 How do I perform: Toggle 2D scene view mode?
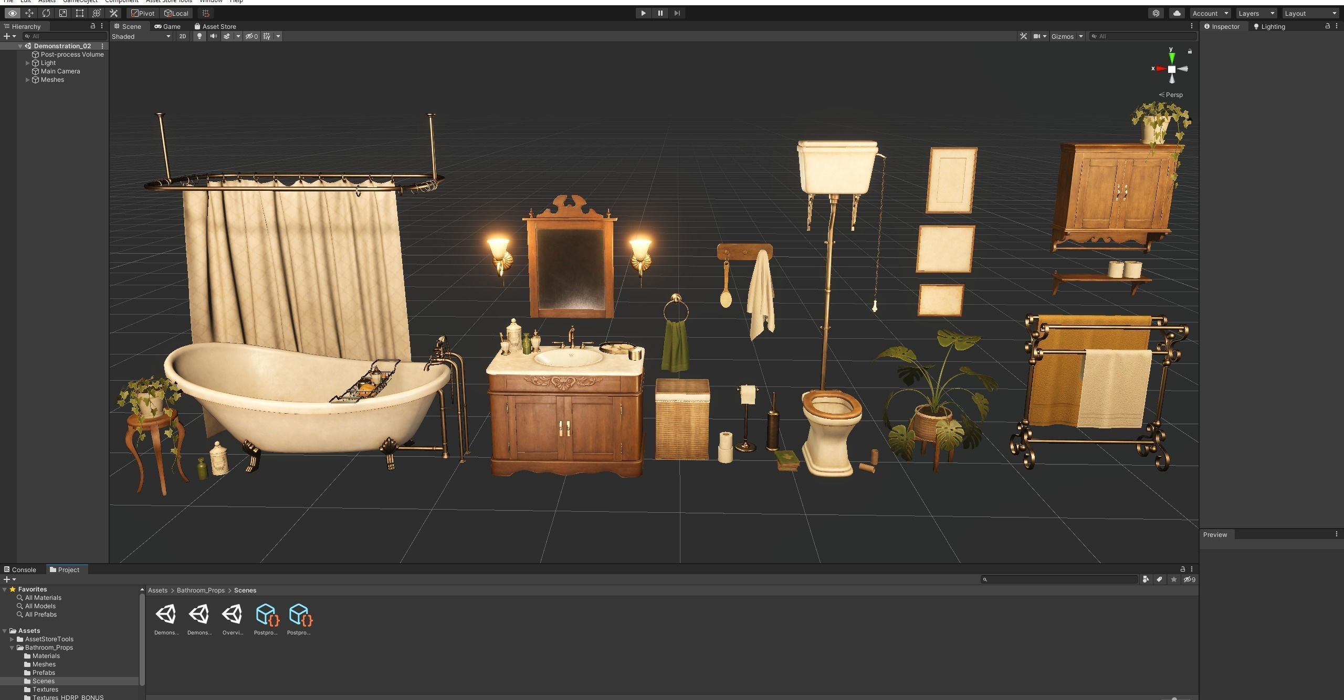coord(182,36)
